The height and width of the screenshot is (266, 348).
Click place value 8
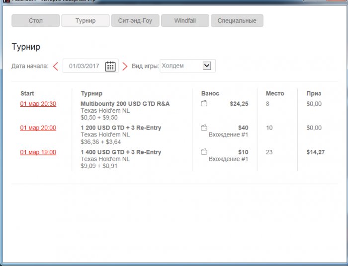coord(267,104)
